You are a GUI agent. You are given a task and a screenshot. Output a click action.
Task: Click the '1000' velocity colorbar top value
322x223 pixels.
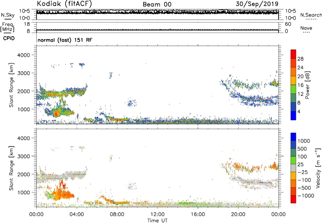[x=304, y=141]
